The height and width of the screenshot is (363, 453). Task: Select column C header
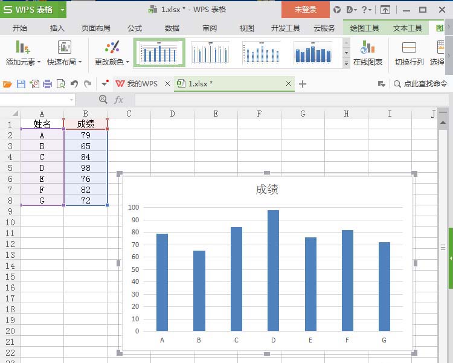(x=129, y=114)
